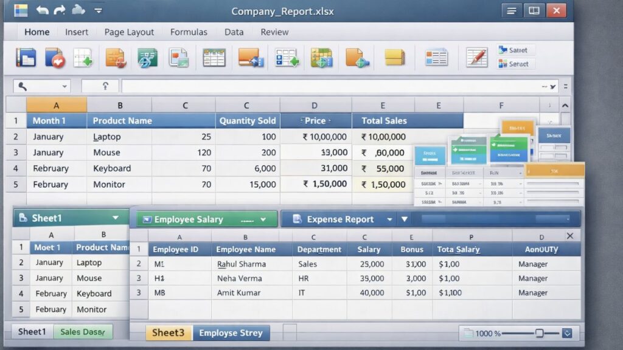Viewport: 623px width, 350px height.
Task: Click the hamburger menu icon in the title bar
Action: [x=511, y=10]
